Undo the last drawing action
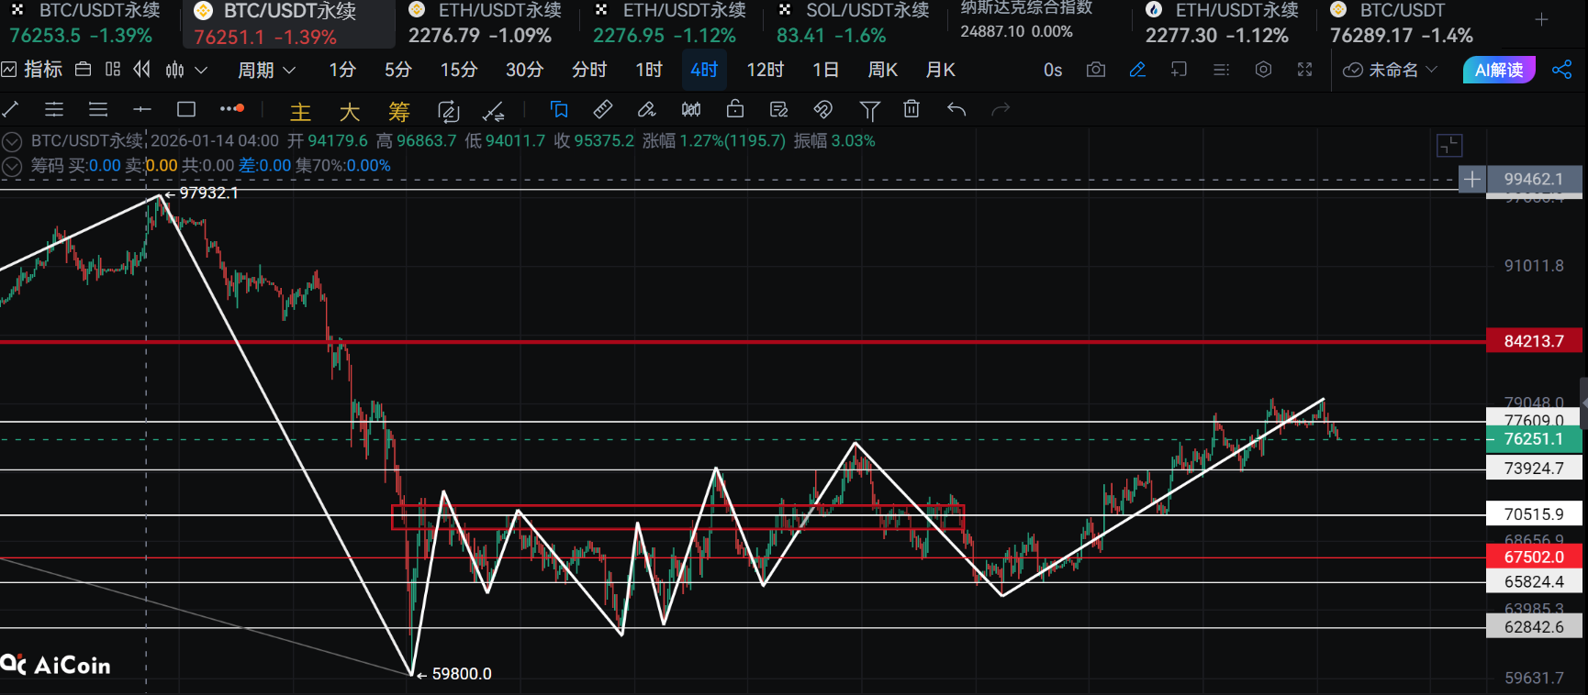Screen dimensions: 1588x695 (956, 110)
